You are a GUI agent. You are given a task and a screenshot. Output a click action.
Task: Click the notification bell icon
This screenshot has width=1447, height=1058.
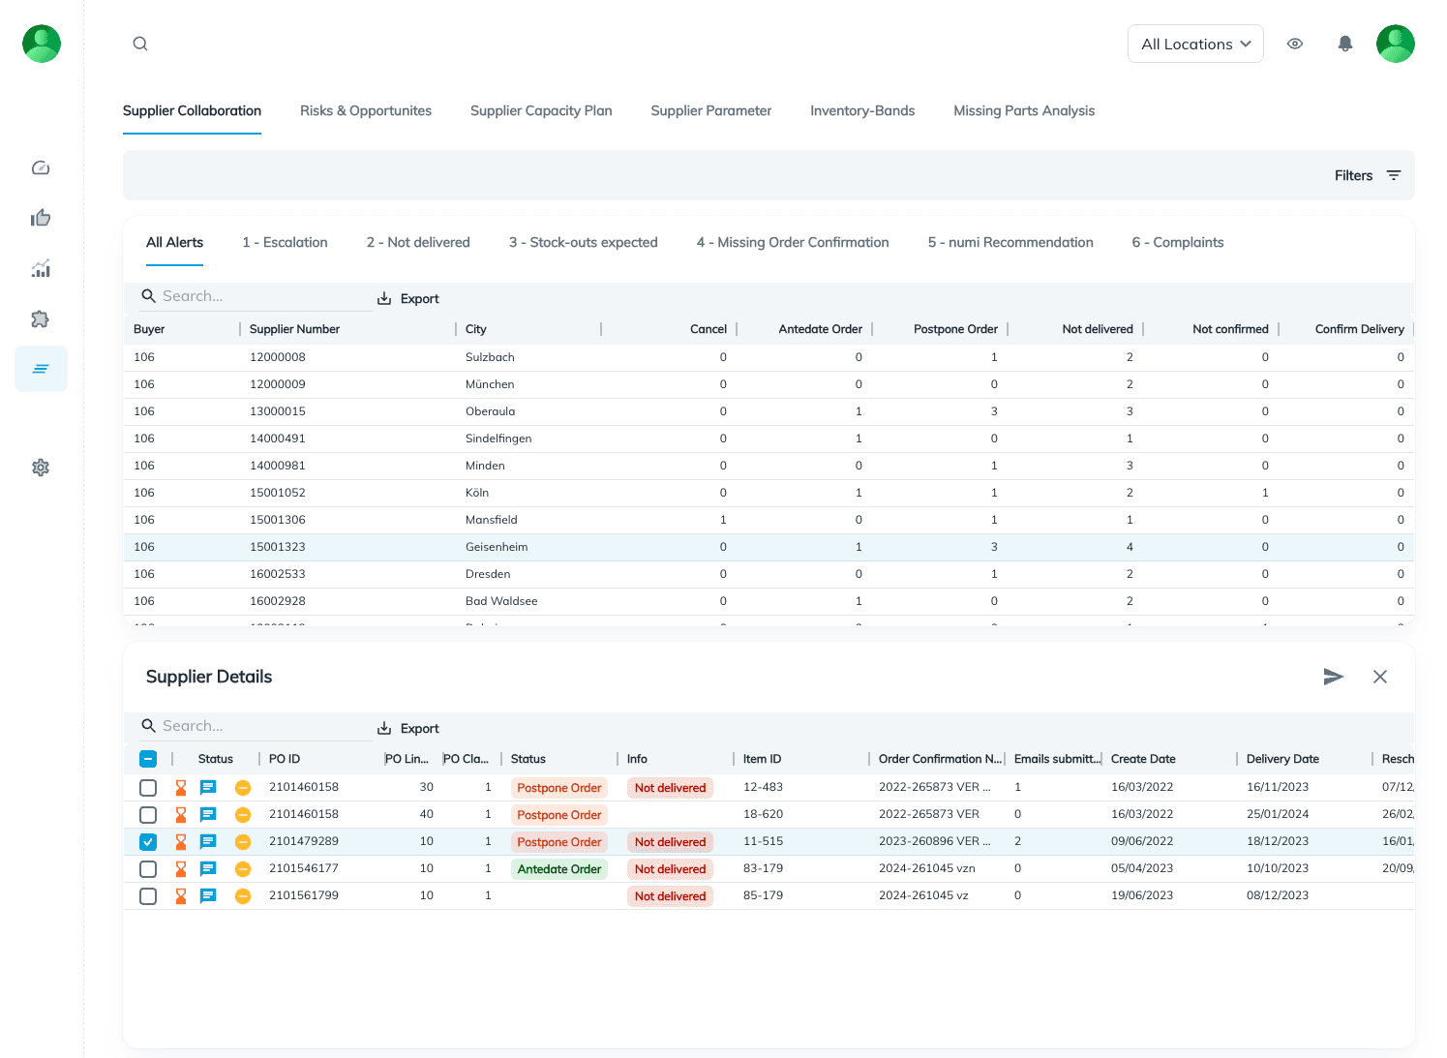point(1344,44)
